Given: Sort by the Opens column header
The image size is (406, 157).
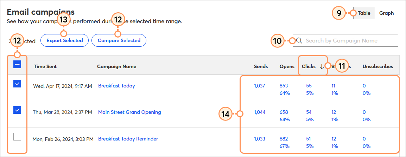Looking at the screenshot, I should coord(287,66).
